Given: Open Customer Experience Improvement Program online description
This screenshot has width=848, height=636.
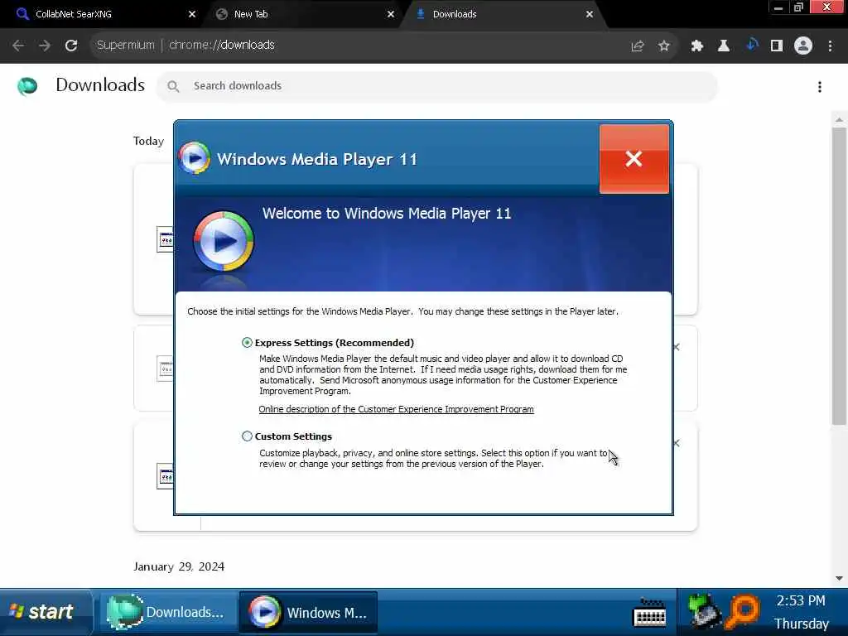Looking at the screenshot, I should point(396,409).
